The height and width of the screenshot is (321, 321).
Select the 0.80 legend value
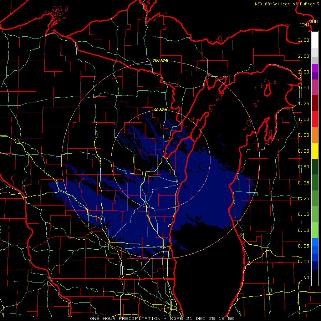304,135
